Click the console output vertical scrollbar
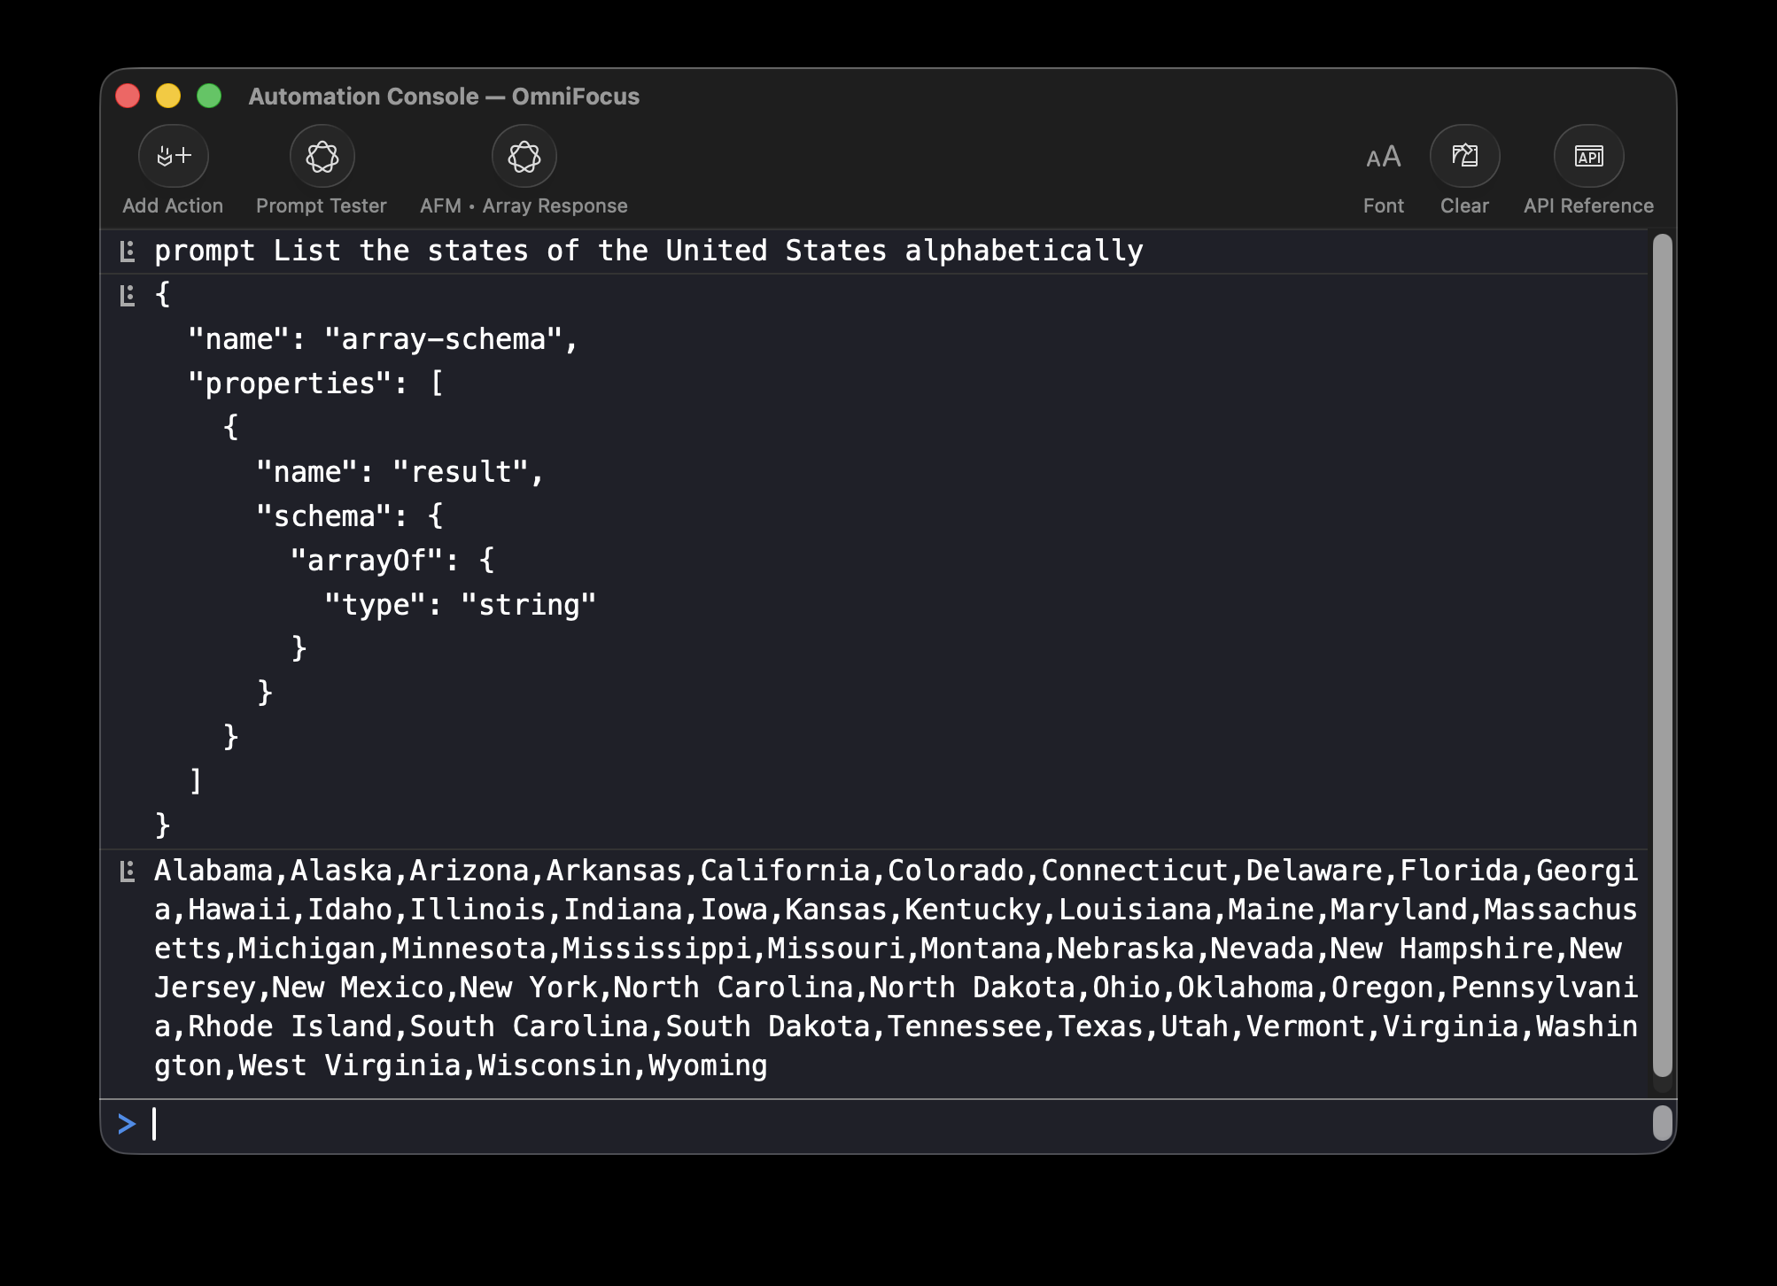This screenshot has height=1286, width=1777. pos(1663,655)
